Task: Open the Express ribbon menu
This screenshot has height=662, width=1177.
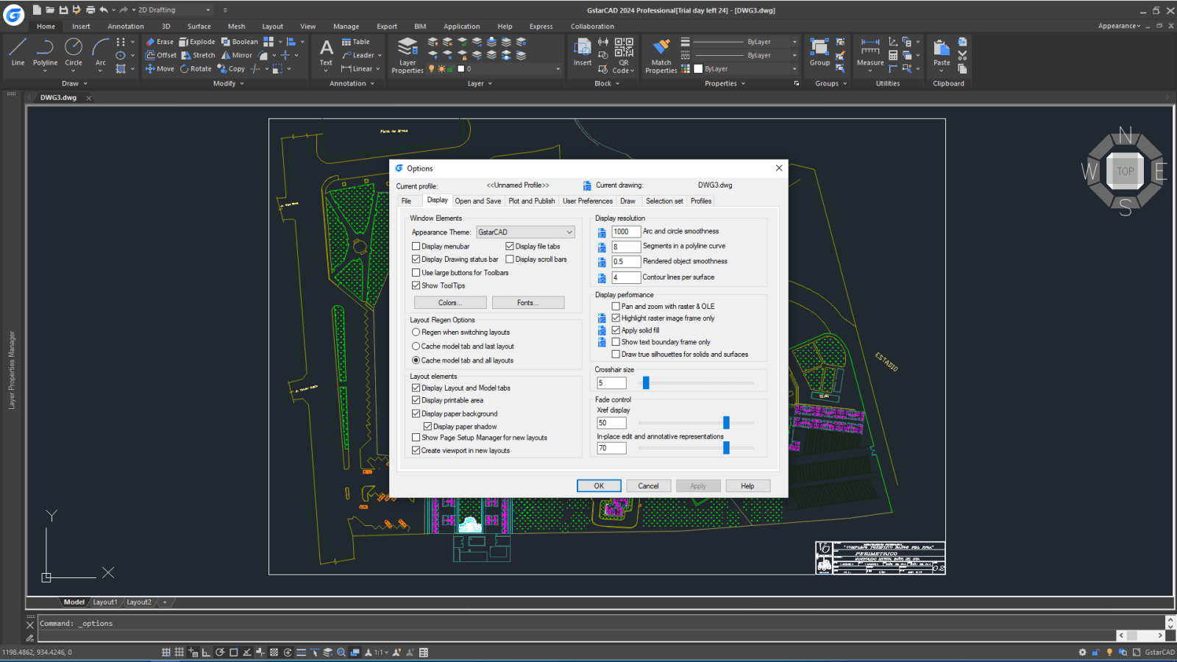Action: 541,26
